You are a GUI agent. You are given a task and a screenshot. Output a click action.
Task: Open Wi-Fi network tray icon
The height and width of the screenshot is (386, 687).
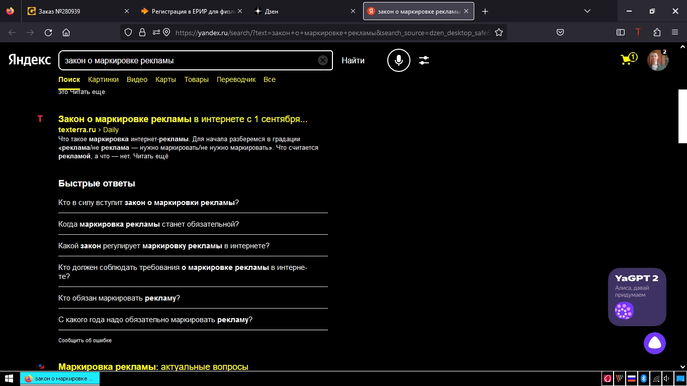pyautogui.click(x=655, y=378)
